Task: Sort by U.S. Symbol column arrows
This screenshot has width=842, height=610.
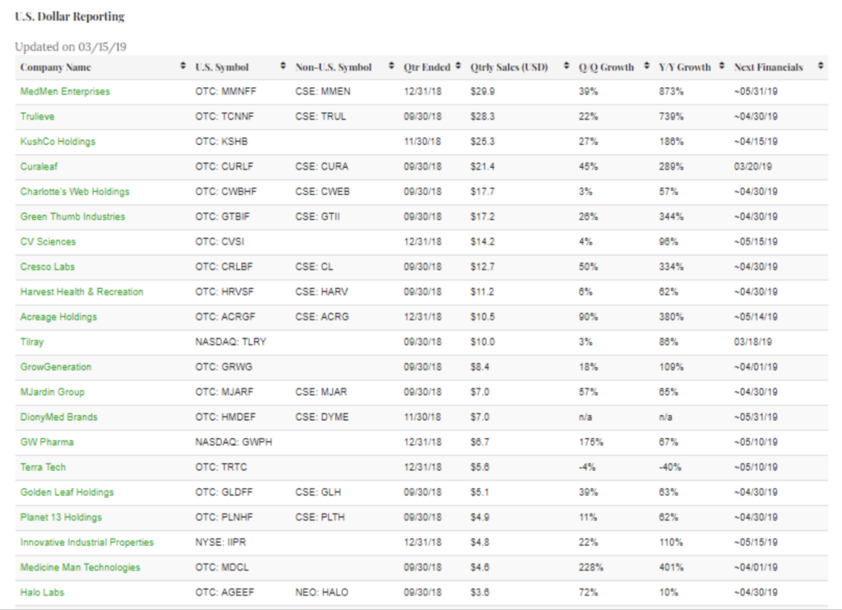Action: (x=283, y=66)
